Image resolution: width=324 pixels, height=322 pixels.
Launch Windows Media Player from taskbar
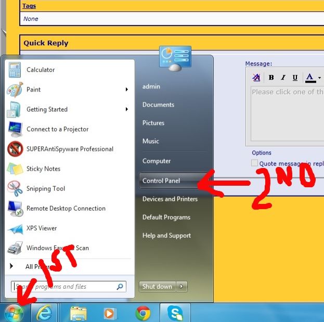pyautogui.click(x=110, y=313)
